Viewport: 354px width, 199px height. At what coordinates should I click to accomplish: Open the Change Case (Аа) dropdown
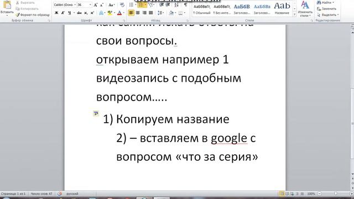[x=112, y=5]
